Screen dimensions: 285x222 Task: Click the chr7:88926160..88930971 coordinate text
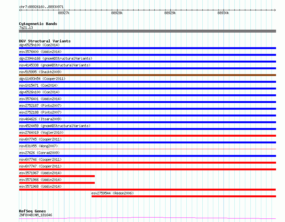pyautogui.click(x=41, y=7)
